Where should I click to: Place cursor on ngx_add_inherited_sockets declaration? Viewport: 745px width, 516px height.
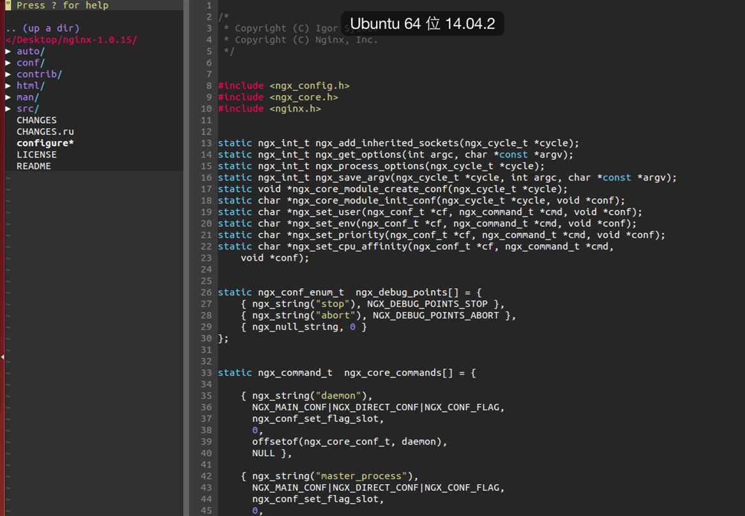[398, 143]
